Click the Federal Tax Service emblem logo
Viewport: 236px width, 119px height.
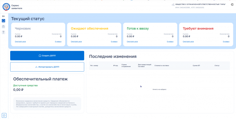(x=6, y=7)
